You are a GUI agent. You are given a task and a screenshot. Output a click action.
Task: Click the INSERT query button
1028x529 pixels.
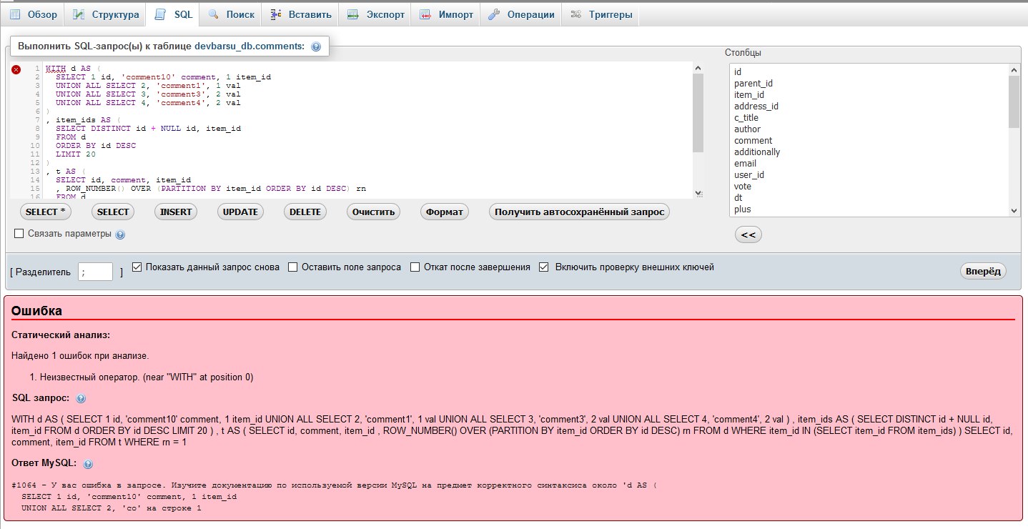[176, 212]
